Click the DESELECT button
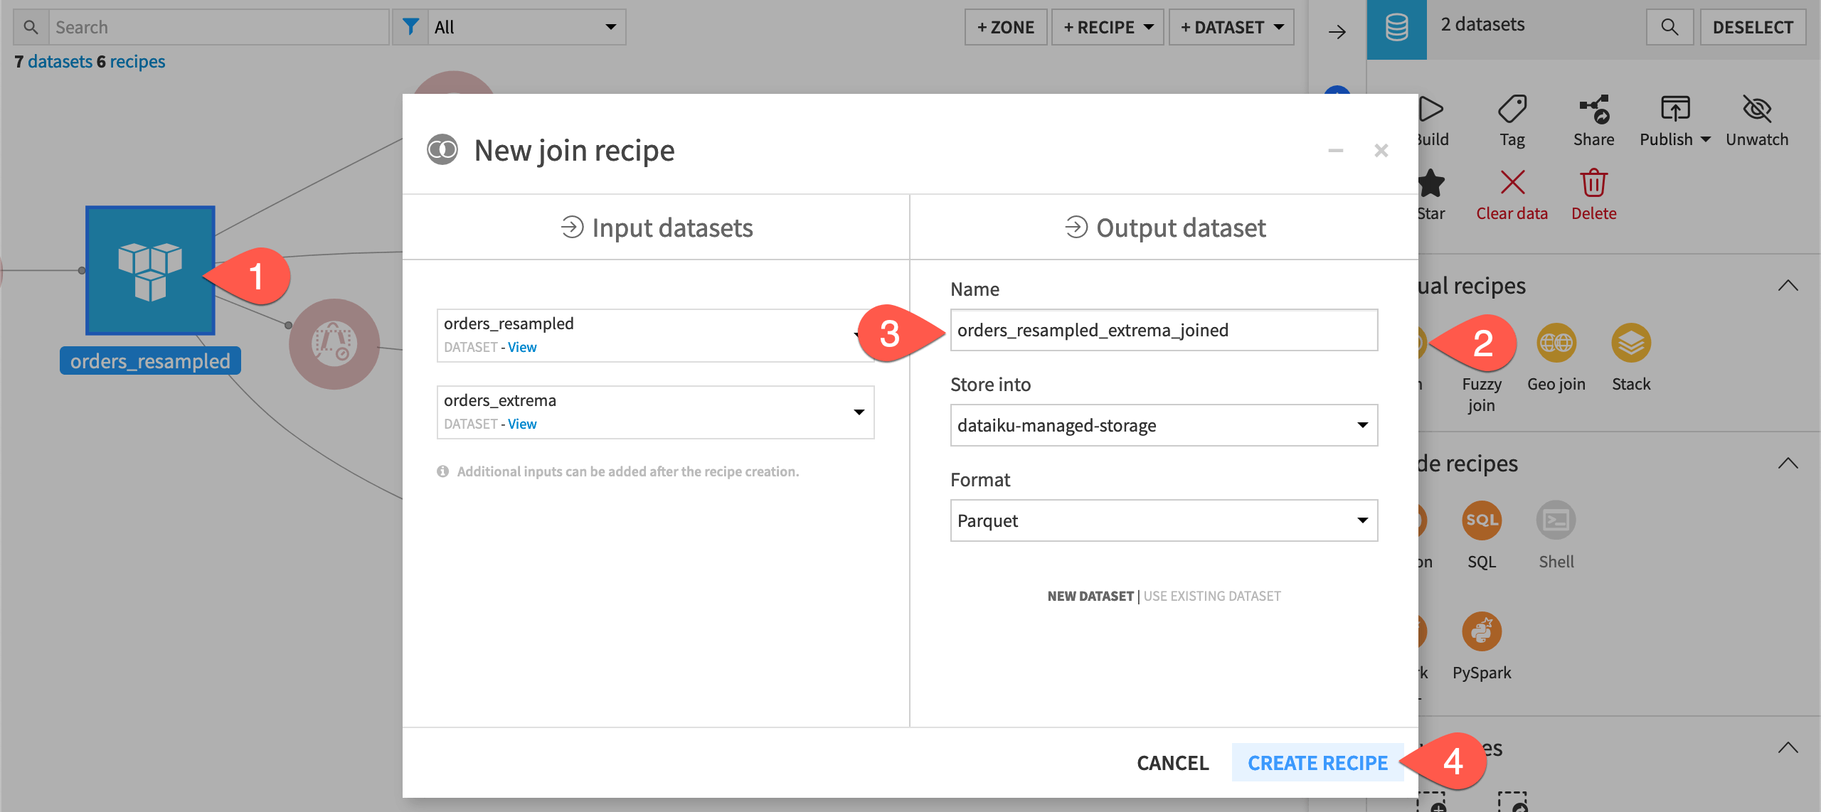The height and width of the screenshot is (812, 1821). click(x=1753, y=27)
